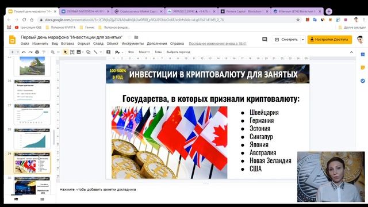The image size is (368, 207).
Task: Open the Полезное КРИПТА bookmark folder
Action: [60, 28]
